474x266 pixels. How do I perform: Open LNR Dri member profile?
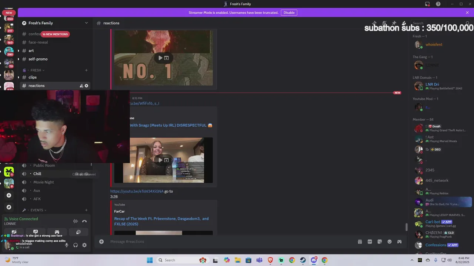(x=443, y=86)
